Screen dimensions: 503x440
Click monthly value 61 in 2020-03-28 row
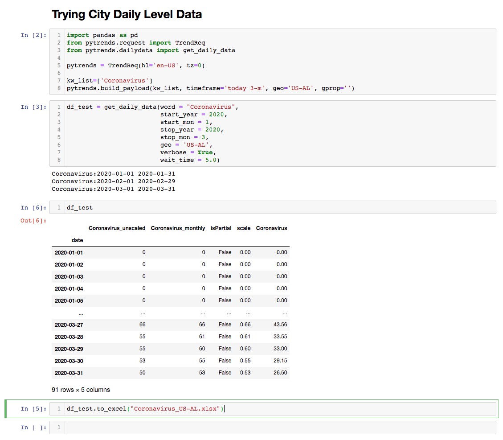tap(202, 337)
